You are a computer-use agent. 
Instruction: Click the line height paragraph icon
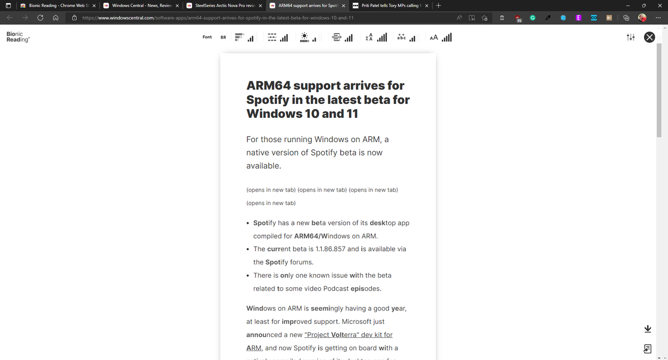click(336, 37)
